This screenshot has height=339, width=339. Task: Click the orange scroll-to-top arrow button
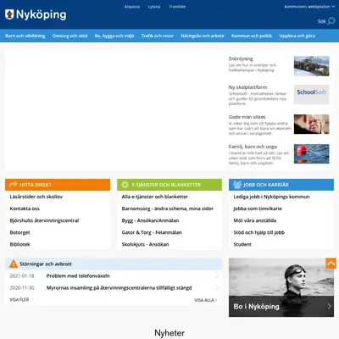pyautogui.click(x=331, y=264)
